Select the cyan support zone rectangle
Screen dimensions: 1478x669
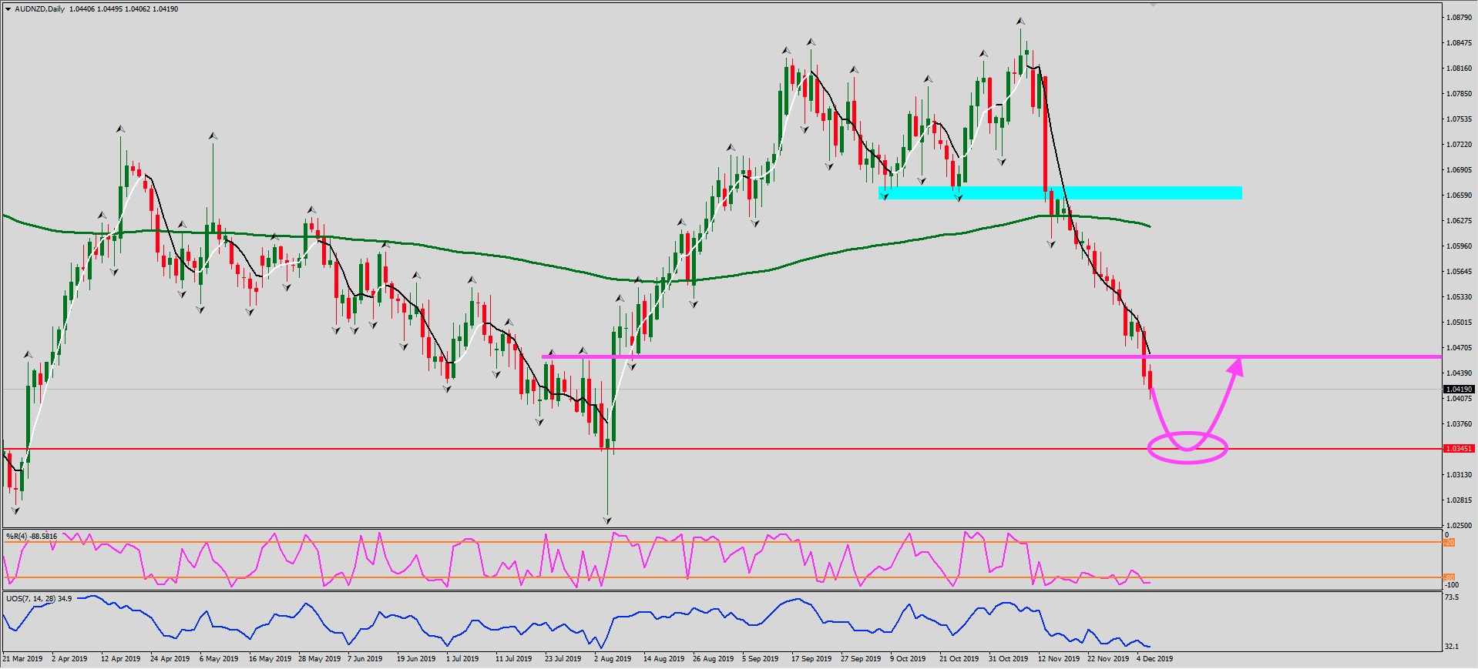tap(1060, 192)
